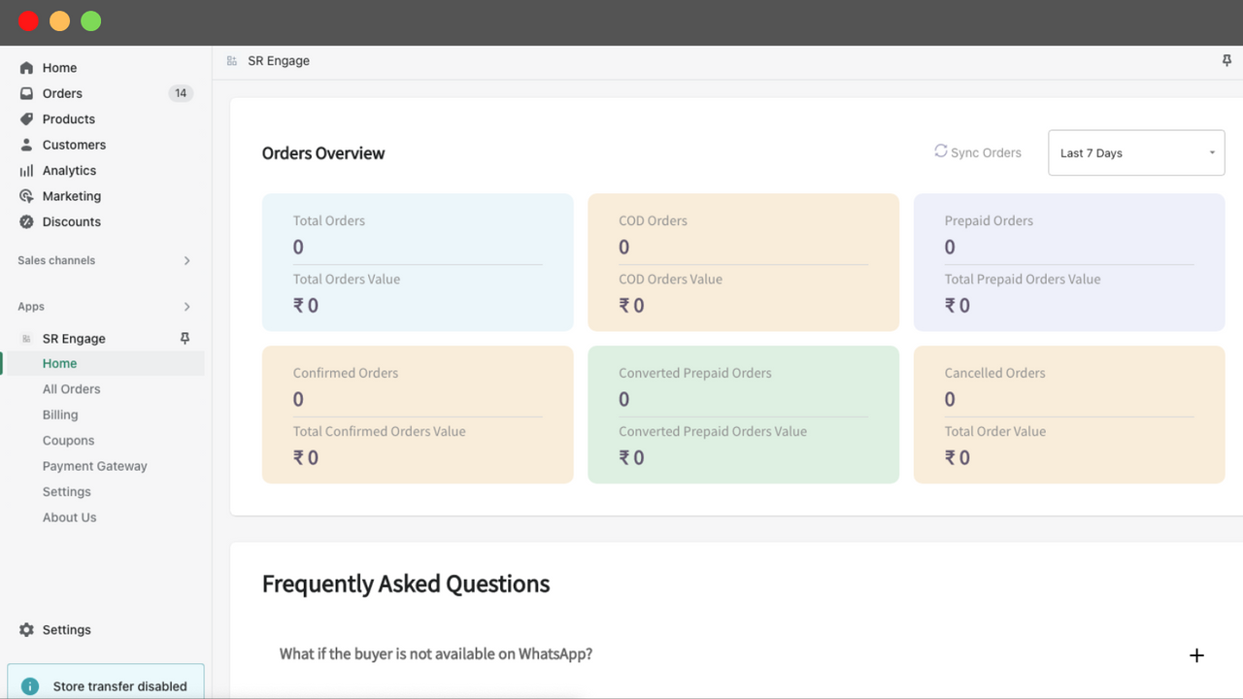Open Settings under SR Engage
Image resolution: width=1243 pixels, height=699 pixels.
pyautogui.click(x=66, y=492)
